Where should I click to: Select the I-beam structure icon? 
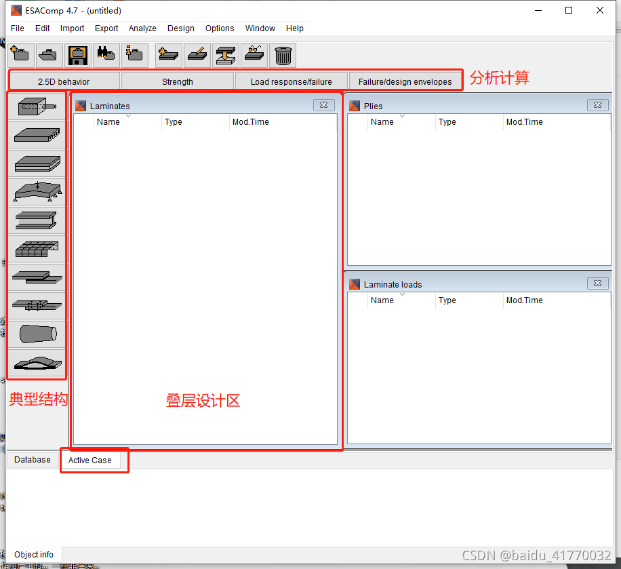pos(37,220)
